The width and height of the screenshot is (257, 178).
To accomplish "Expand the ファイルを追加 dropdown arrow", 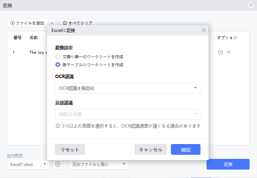I will [52, 23].
